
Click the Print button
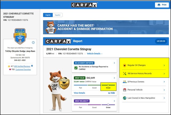click(162, 5)
